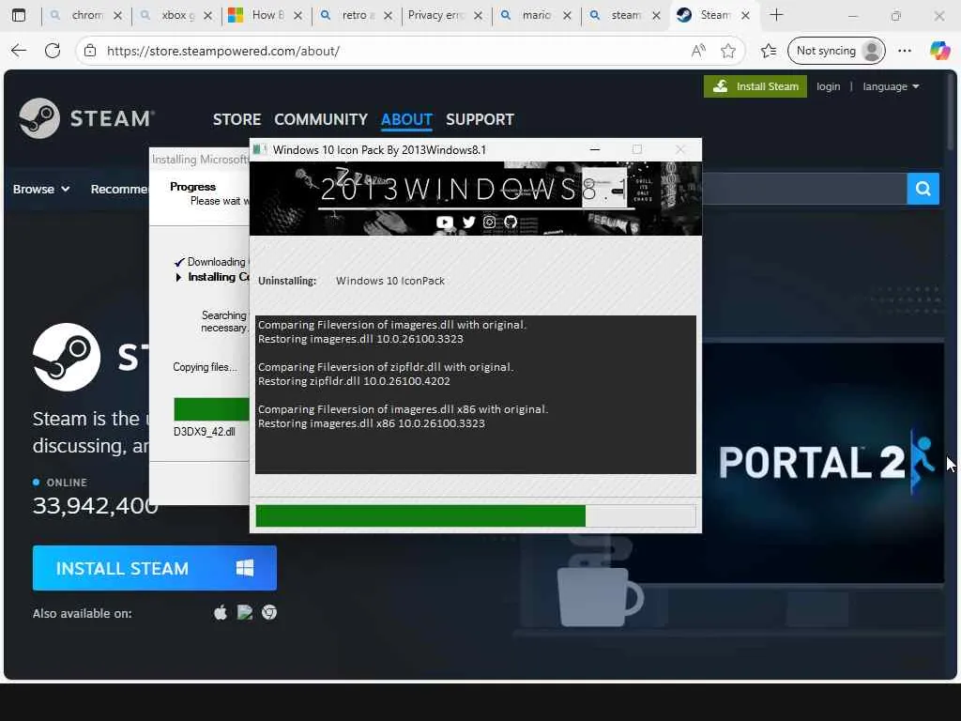Close the 'xbox' search tab
The width and height of the screenshot is (961, 721).
tap(207, 15)
